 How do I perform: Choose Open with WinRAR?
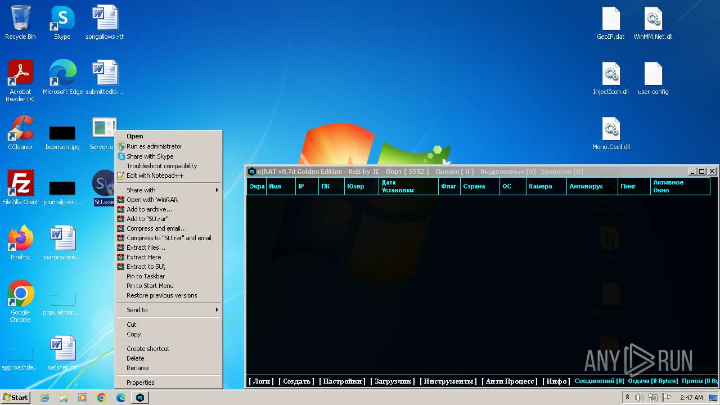pos(169,200)
